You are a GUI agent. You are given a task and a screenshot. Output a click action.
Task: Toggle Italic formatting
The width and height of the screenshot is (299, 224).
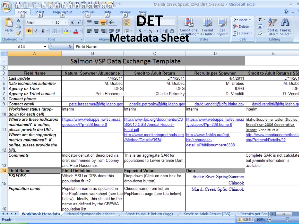pyautogui.click(x=36, y=31)
